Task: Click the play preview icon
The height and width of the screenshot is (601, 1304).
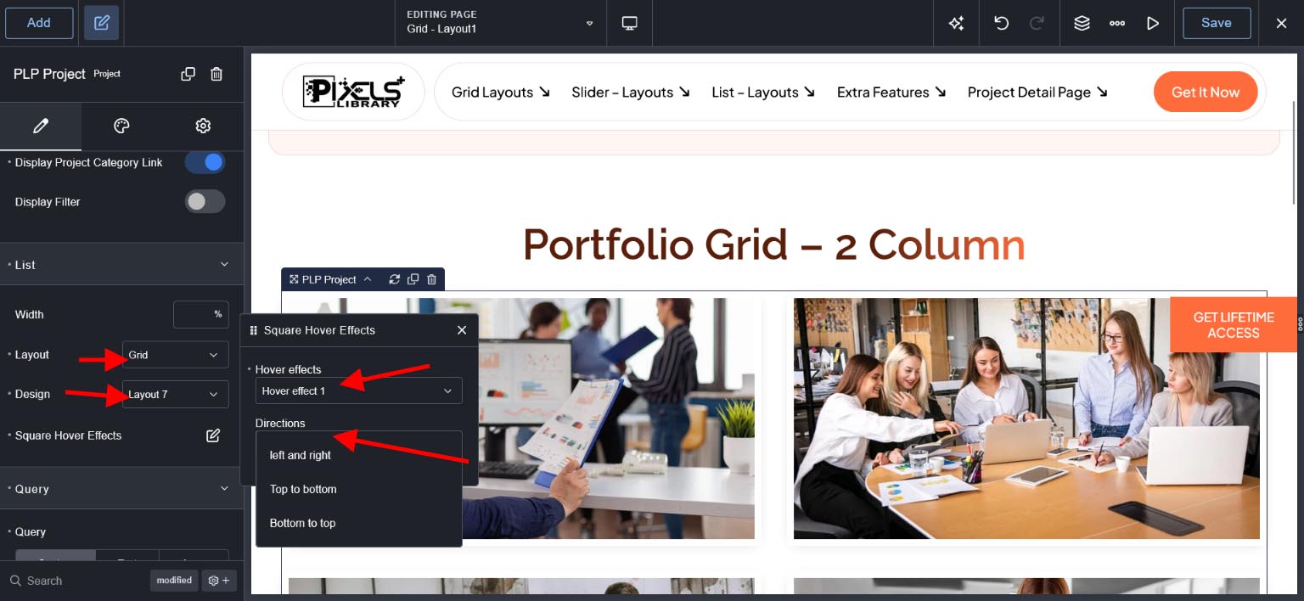Action: tap(1153, 23)
